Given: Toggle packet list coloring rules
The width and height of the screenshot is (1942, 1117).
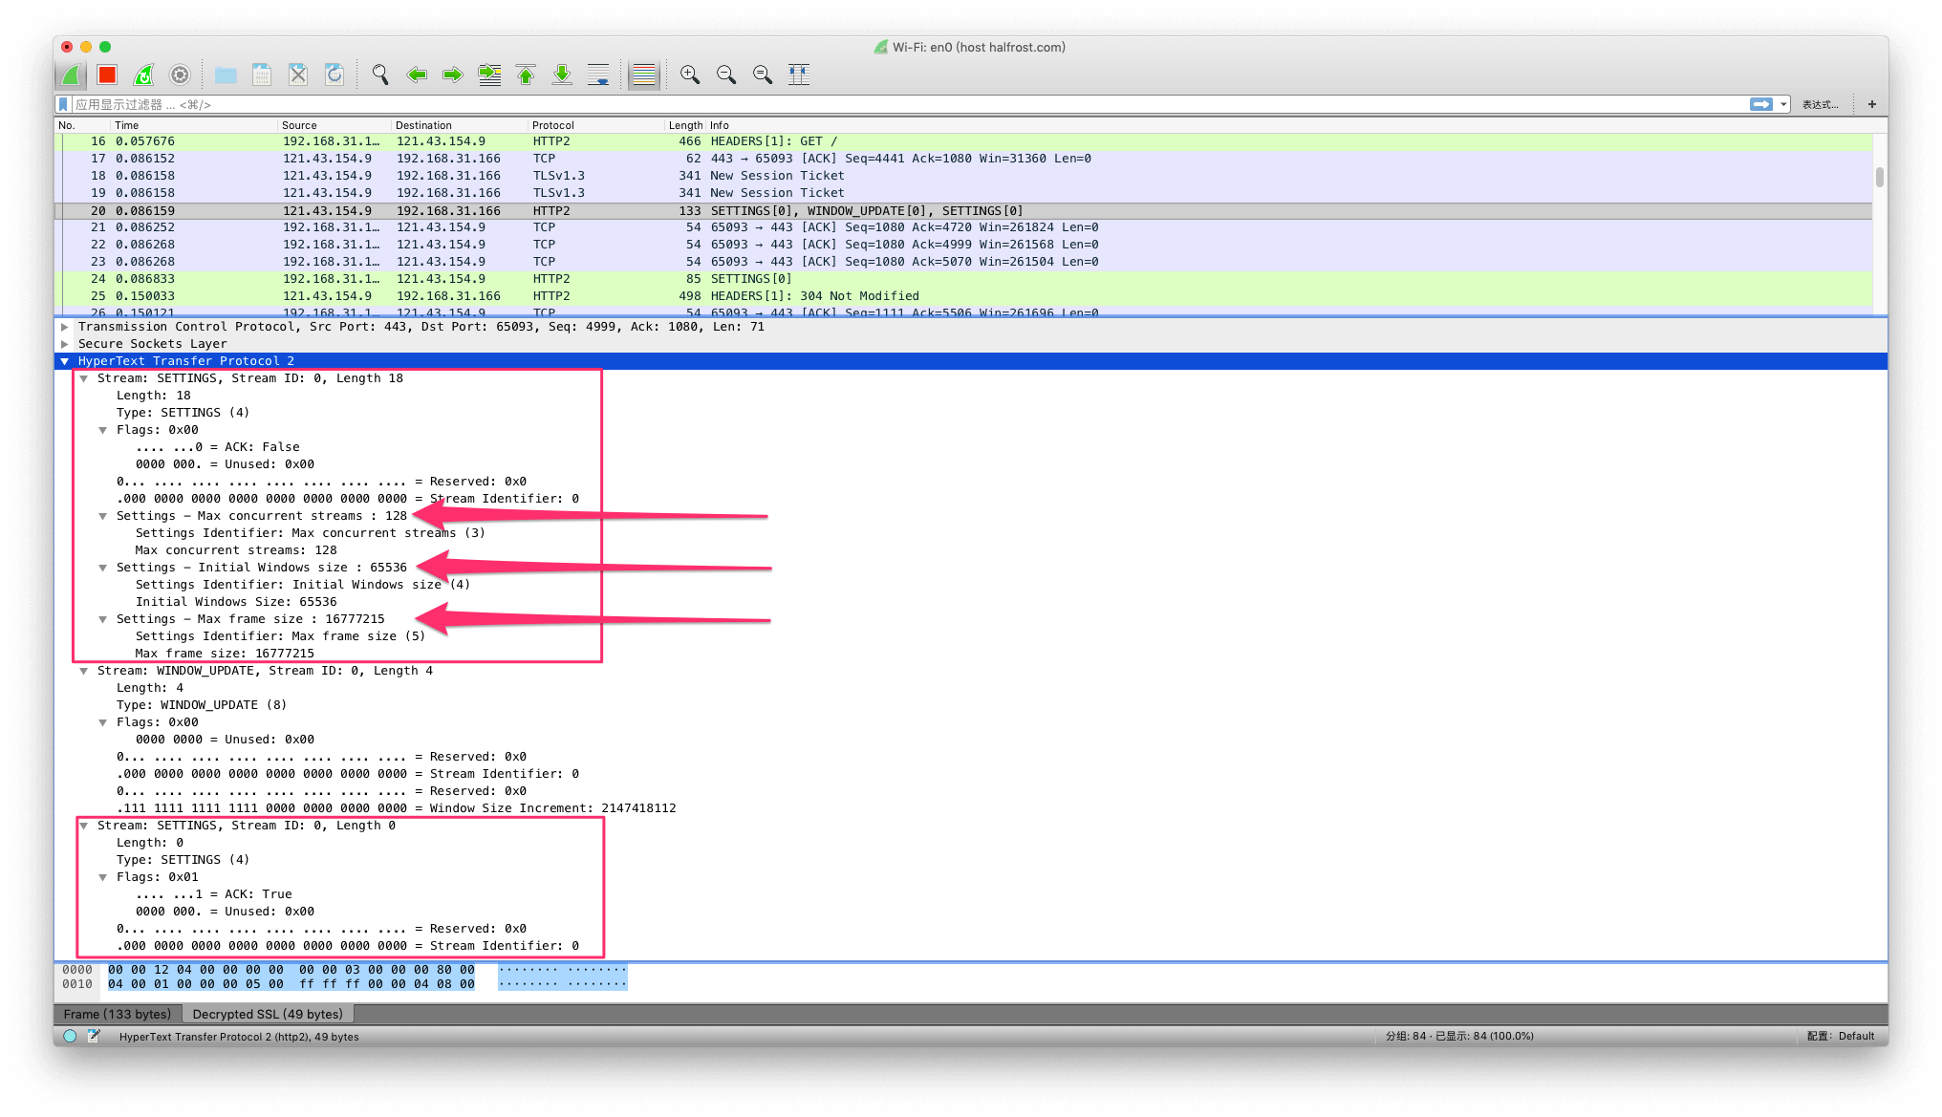Looking at the screenshot, I should pyautogui.click(x=644, y=75).
